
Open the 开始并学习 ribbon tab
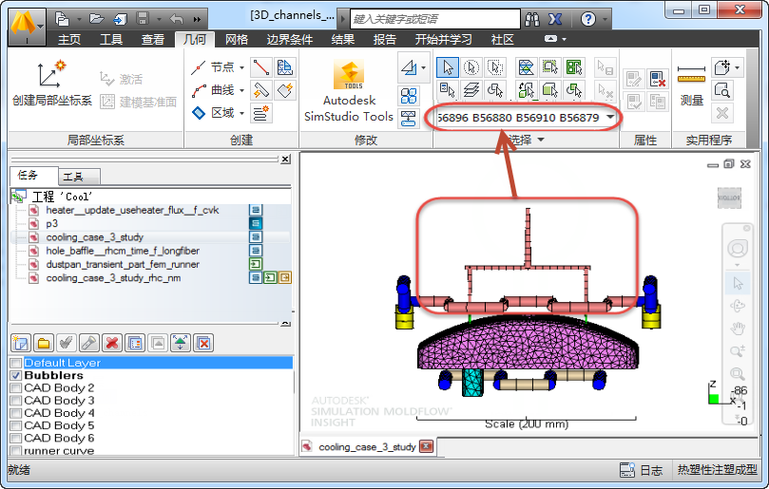[443, 39]
